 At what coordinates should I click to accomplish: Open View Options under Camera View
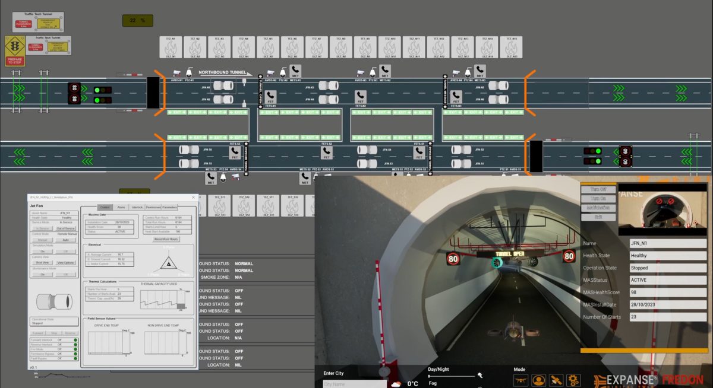click(x=66, y=263)
